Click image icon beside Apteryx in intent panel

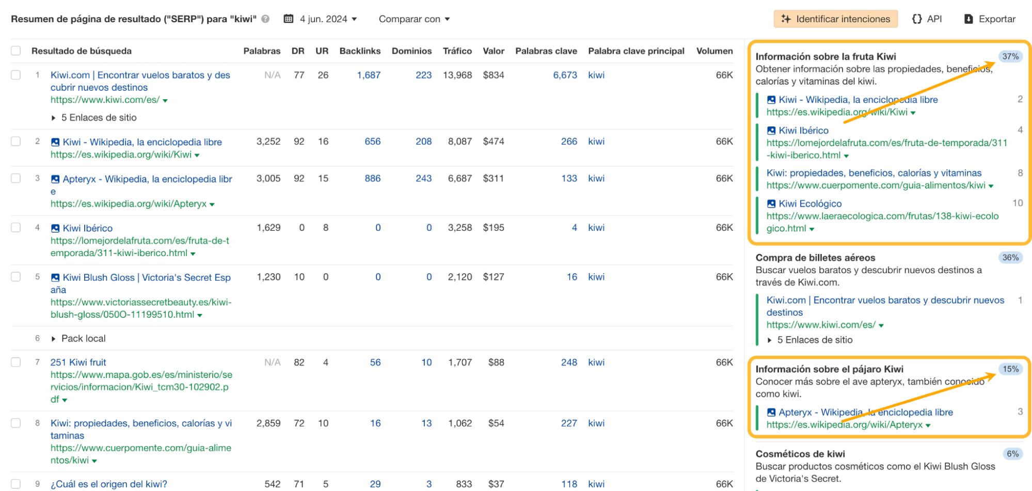(771, 413)
